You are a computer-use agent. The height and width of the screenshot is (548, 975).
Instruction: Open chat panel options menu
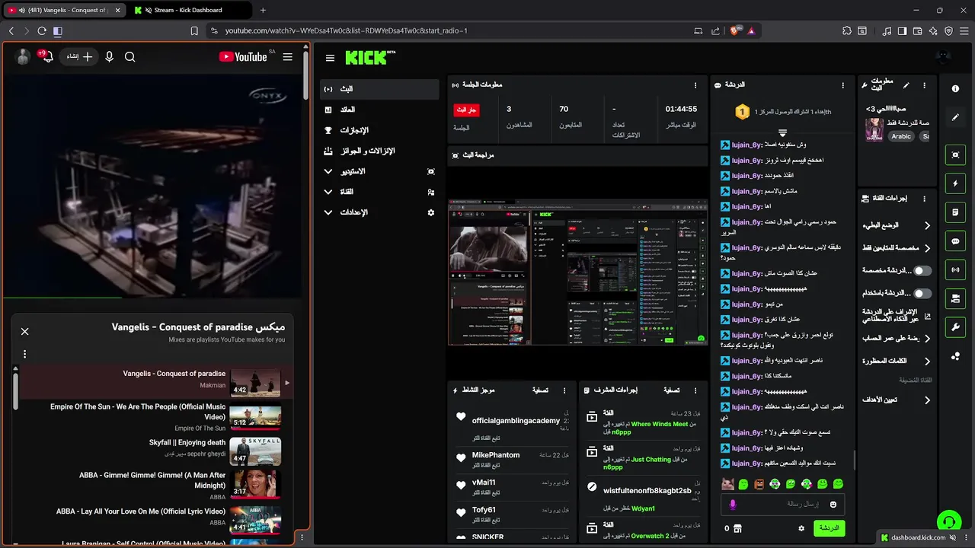coord(842,85)
